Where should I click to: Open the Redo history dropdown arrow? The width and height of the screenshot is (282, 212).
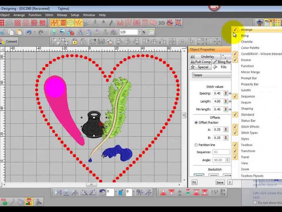point(46,32)
